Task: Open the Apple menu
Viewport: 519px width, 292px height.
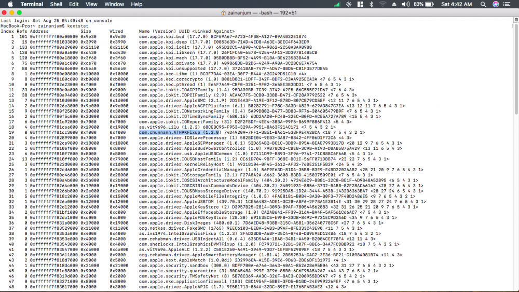Action: (x=10, y=4)
